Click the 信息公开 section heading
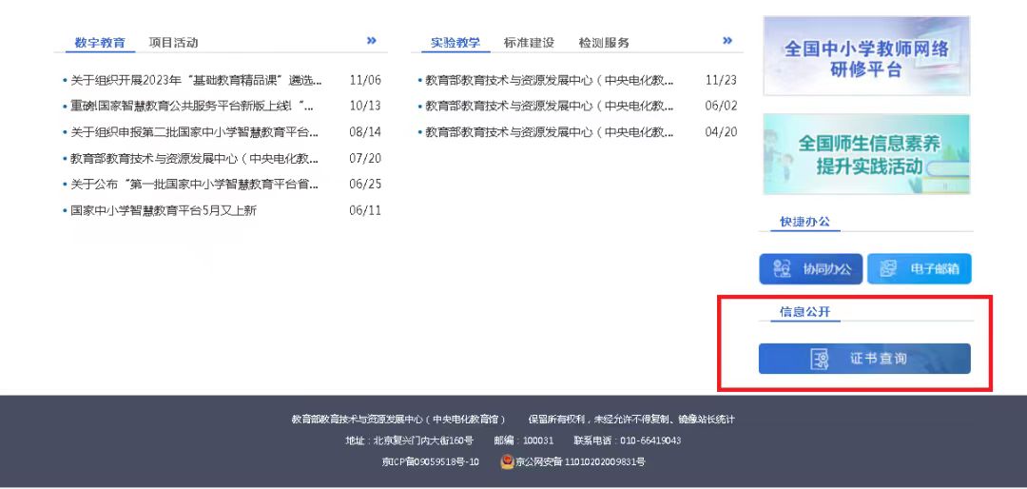The image size is (1027, 489). (804, 312)
